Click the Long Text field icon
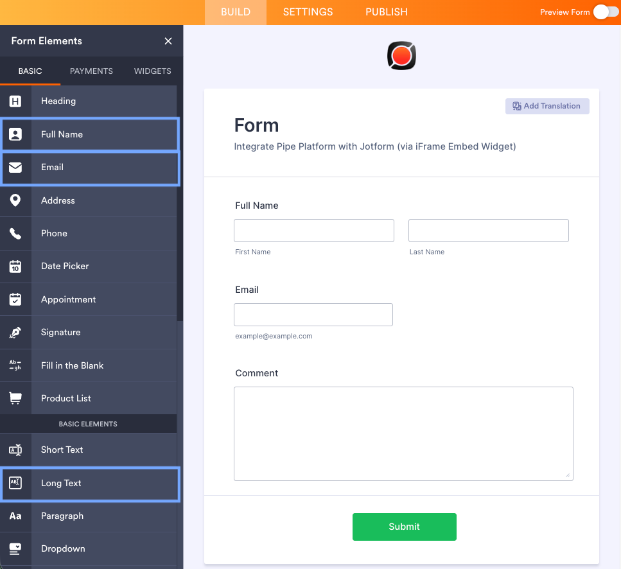 (x=15, y=483)
